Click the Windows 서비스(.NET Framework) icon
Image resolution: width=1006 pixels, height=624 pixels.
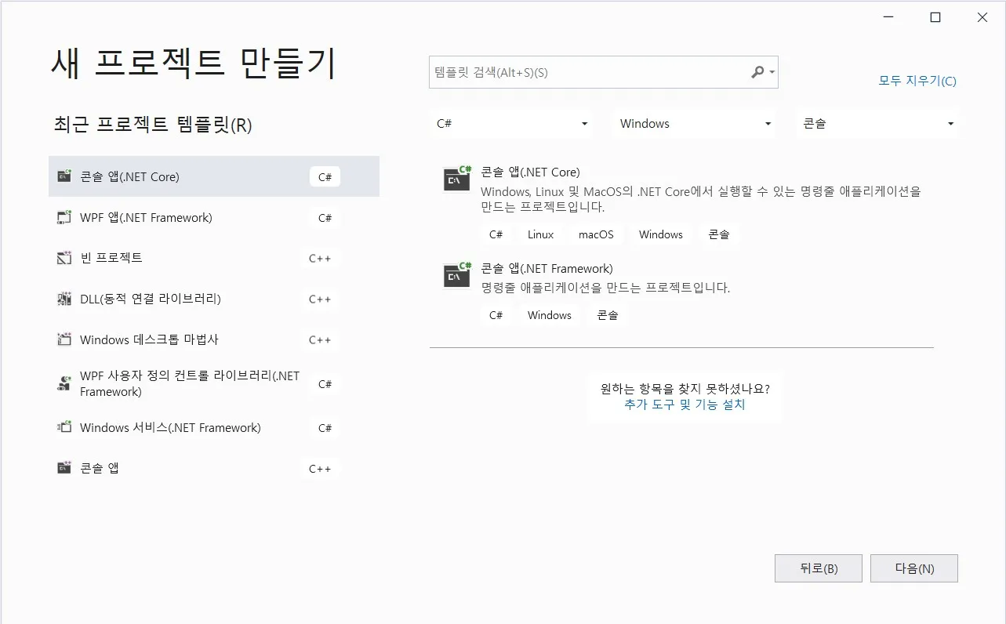64,427
